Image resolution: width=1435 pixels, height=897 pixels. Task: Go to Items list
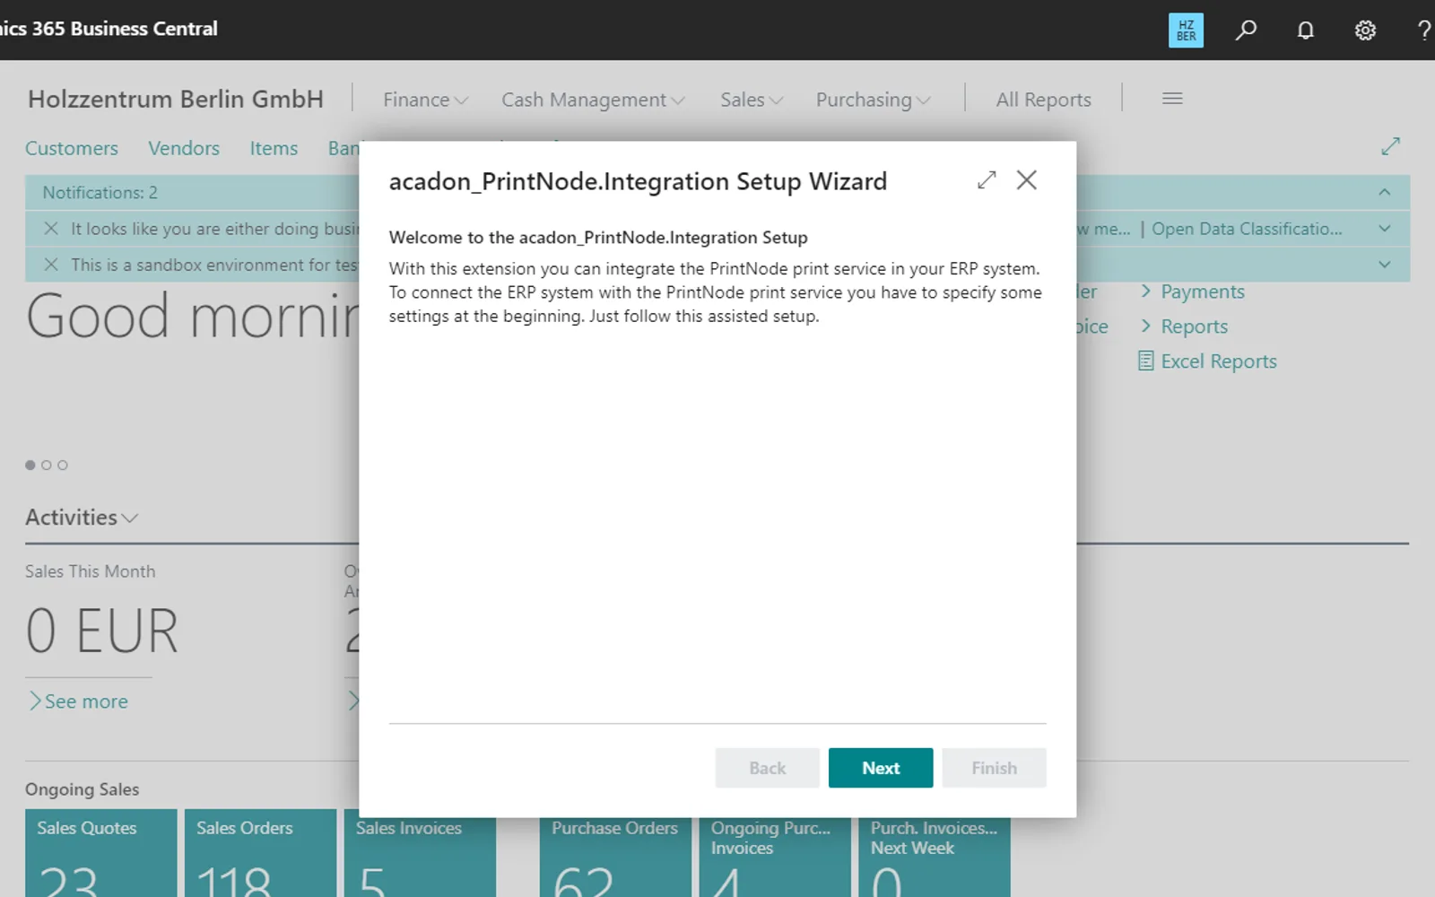[x=274, y=148]
